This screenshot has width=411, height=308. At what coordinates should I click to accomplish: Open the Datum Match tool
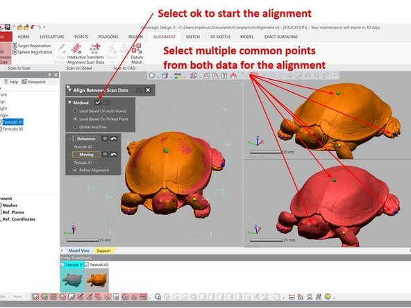point(137,53)
